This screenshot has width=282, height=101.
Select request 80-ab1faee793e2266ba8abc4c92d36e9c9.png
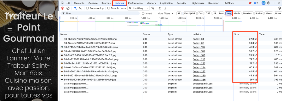[90, 39]
